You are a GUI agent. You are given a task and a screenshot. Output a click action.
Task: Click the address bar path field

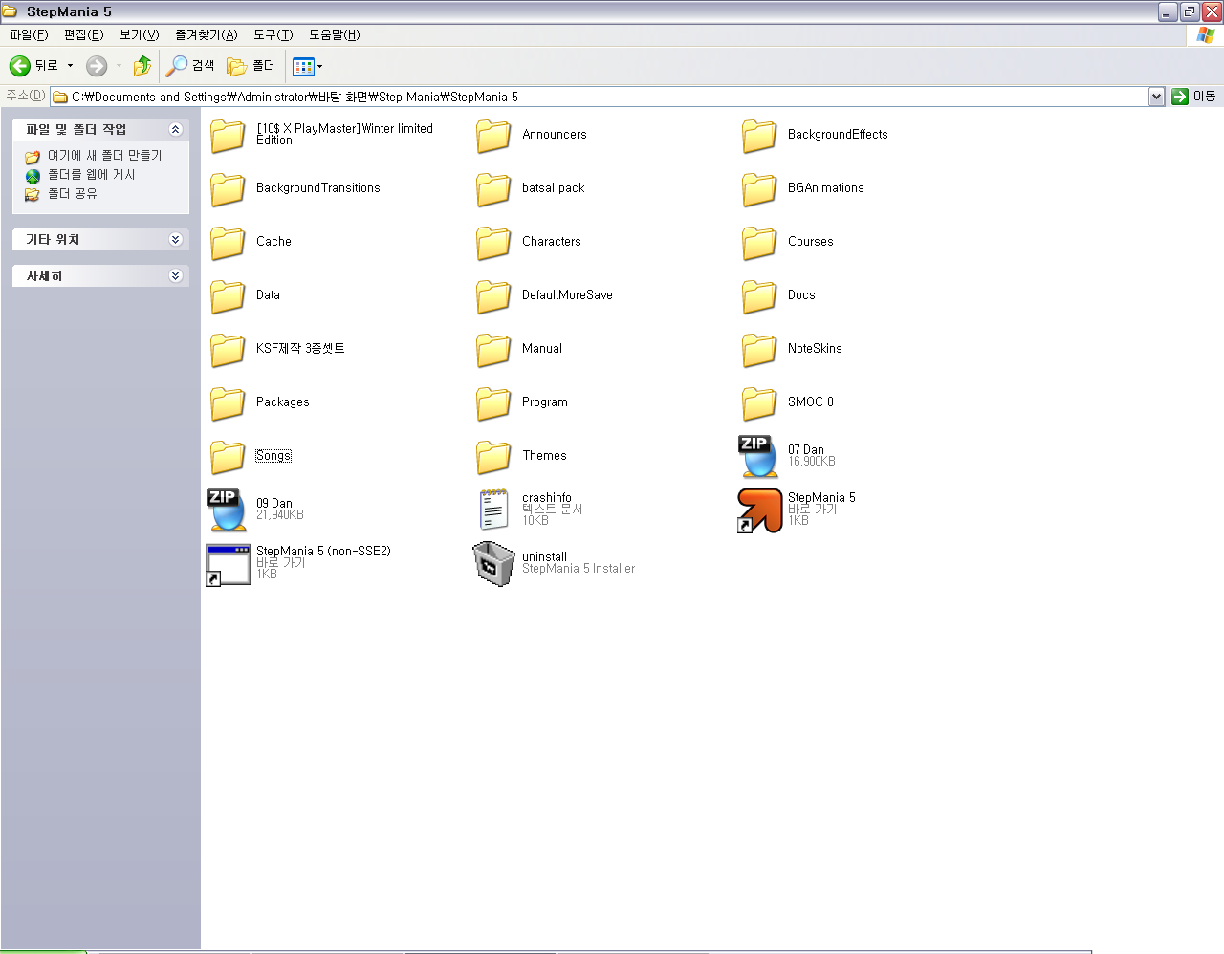(599, 97)
